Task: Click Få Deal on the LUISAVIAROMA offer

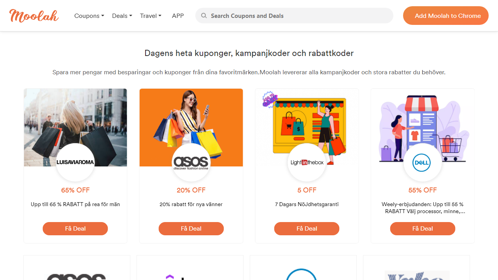Action: (75, 229)
